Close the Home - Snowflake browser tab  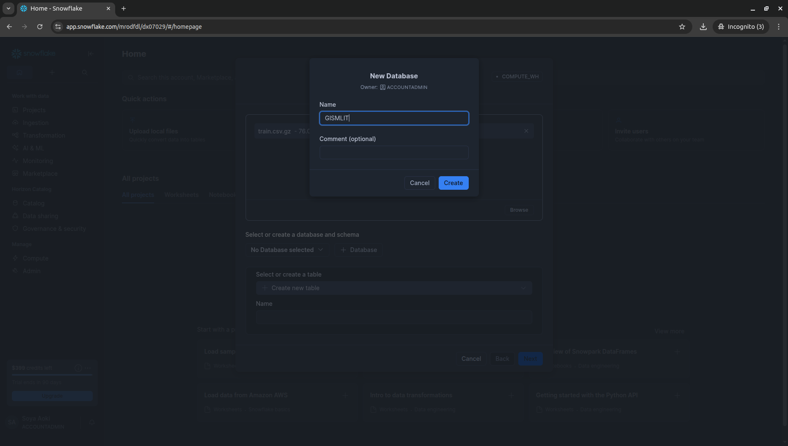(108, 8)
